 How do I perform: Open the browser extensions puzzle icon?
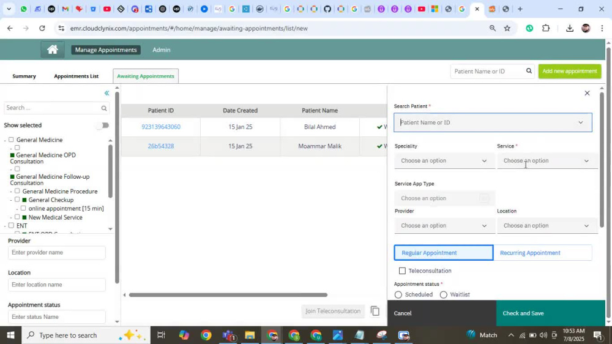point(546,28)
